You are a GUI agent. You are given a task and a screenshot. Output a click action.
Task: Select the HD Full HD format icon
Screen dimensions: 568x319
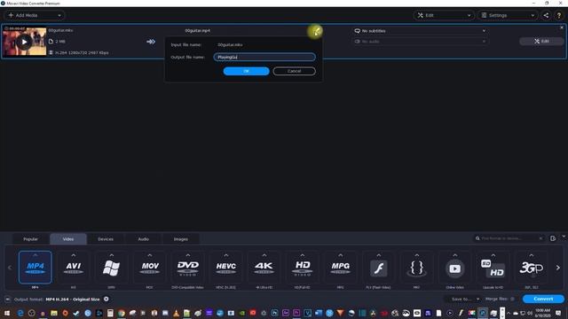pos(302,268)
